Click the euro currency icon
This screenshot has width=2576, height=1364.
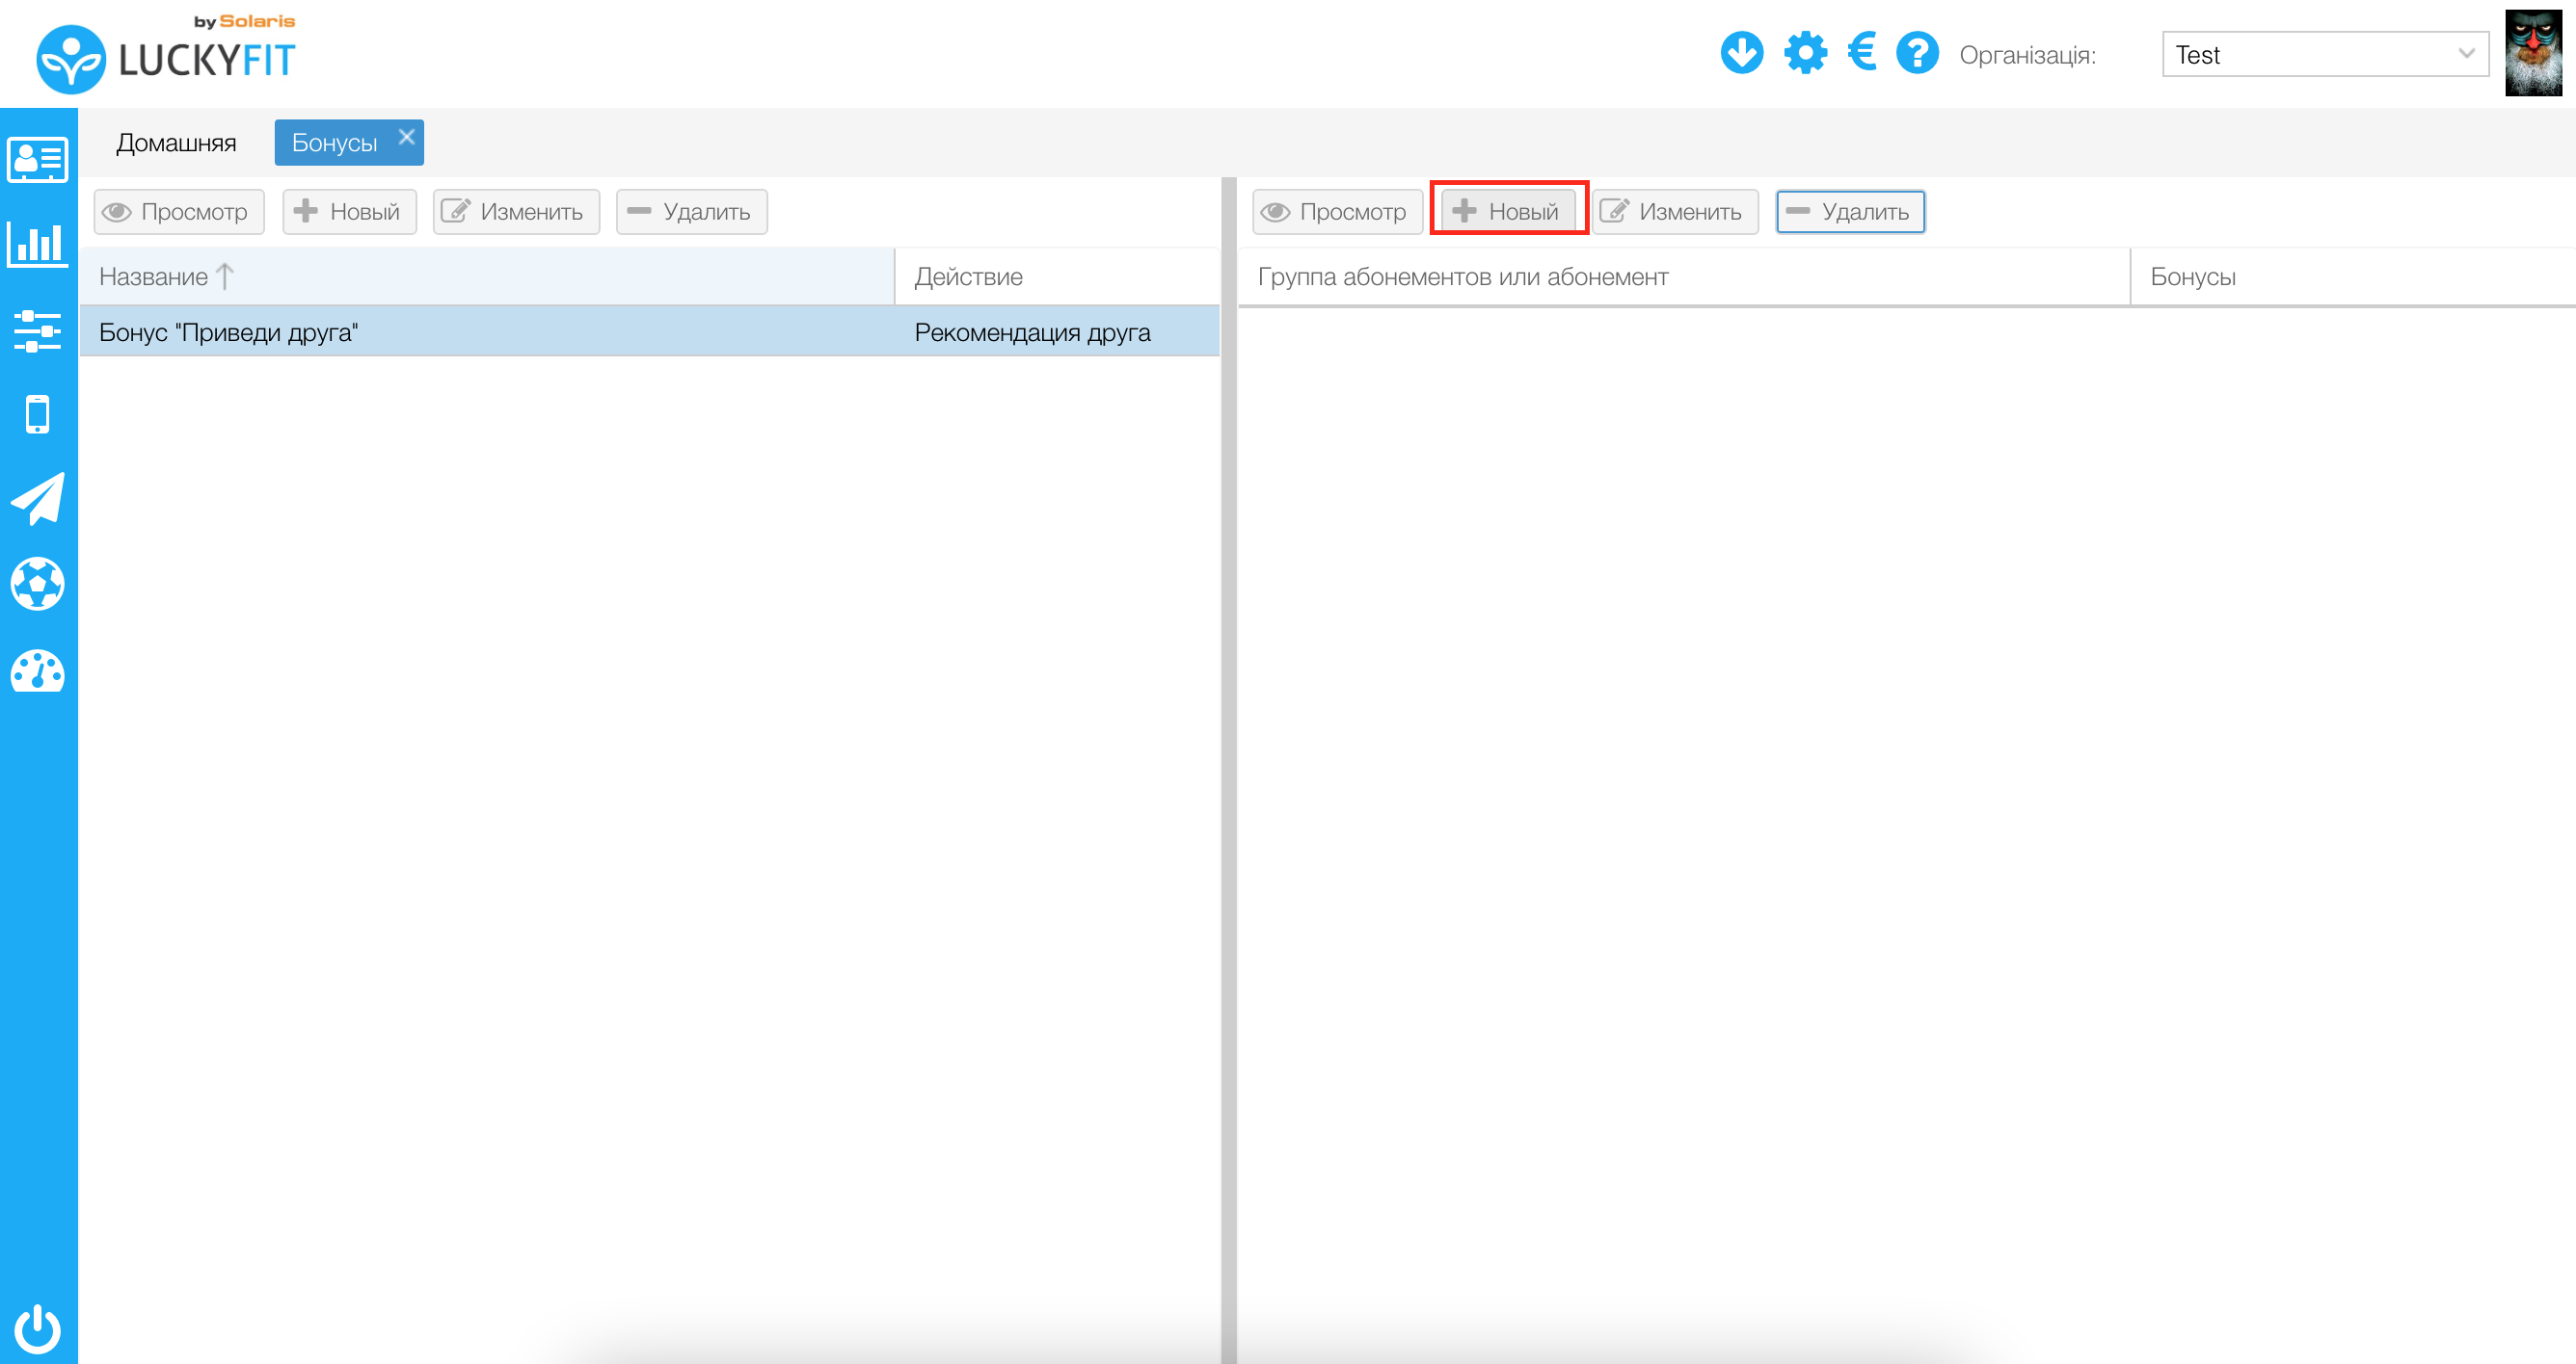click(x=1861, y=52)
